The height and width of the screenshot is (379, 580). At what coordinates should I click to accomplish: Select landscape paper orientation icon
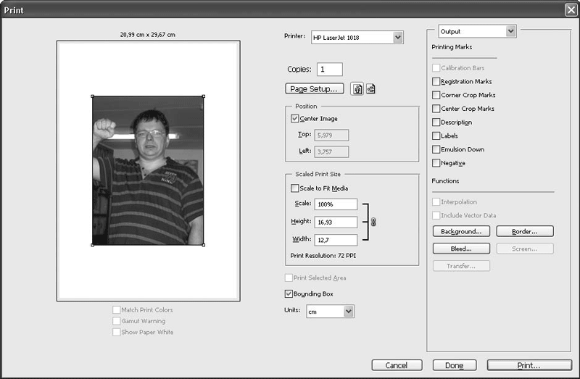point(370,89)
